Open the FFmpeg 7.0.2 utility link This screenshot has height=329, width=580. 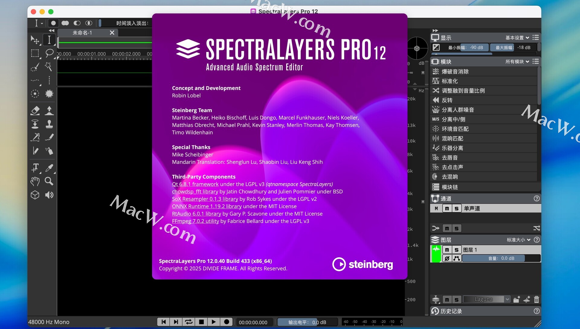click(195, 221)
